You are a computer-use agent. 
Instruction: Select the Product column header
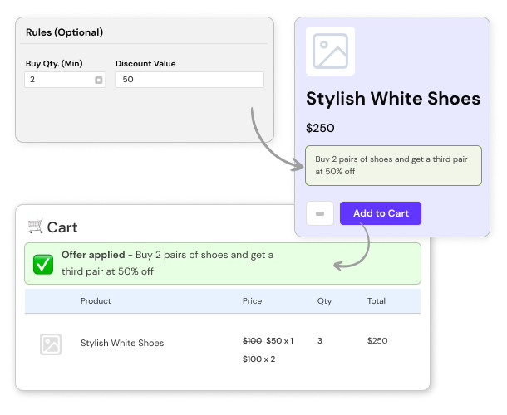tap(96, 300)
